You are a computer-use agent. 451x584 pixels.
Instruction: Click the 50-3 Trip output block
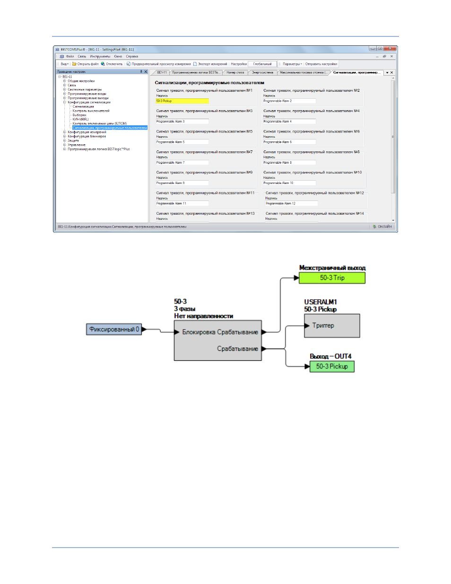coord(332,278)
